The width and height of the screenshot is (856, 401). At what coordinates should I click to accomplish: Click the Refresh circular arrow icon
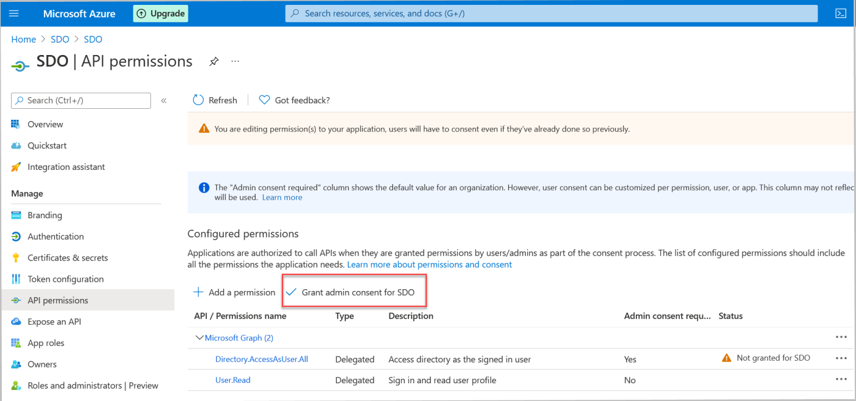click(198, 100)
